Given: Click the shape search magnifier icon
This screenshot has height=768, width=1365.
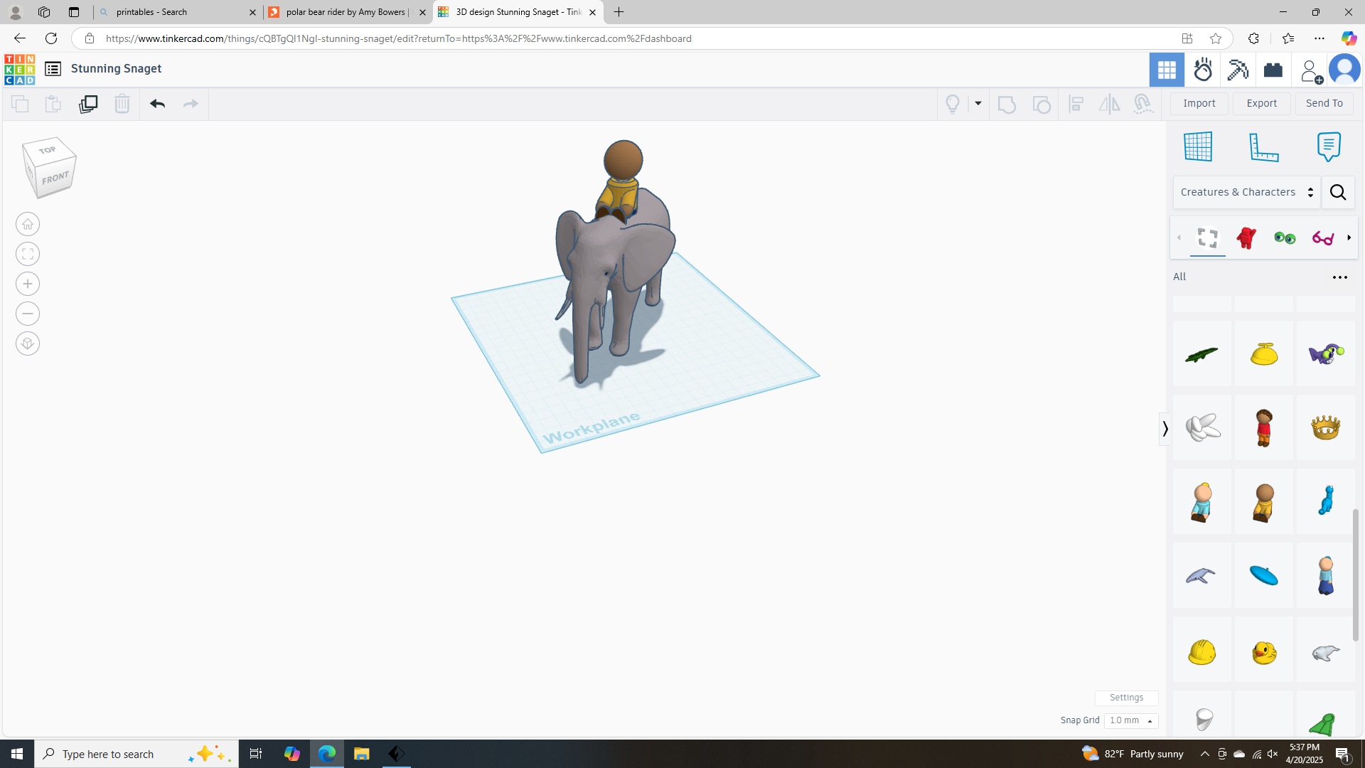Looking at the screenshot, I should pos(1338,193).
